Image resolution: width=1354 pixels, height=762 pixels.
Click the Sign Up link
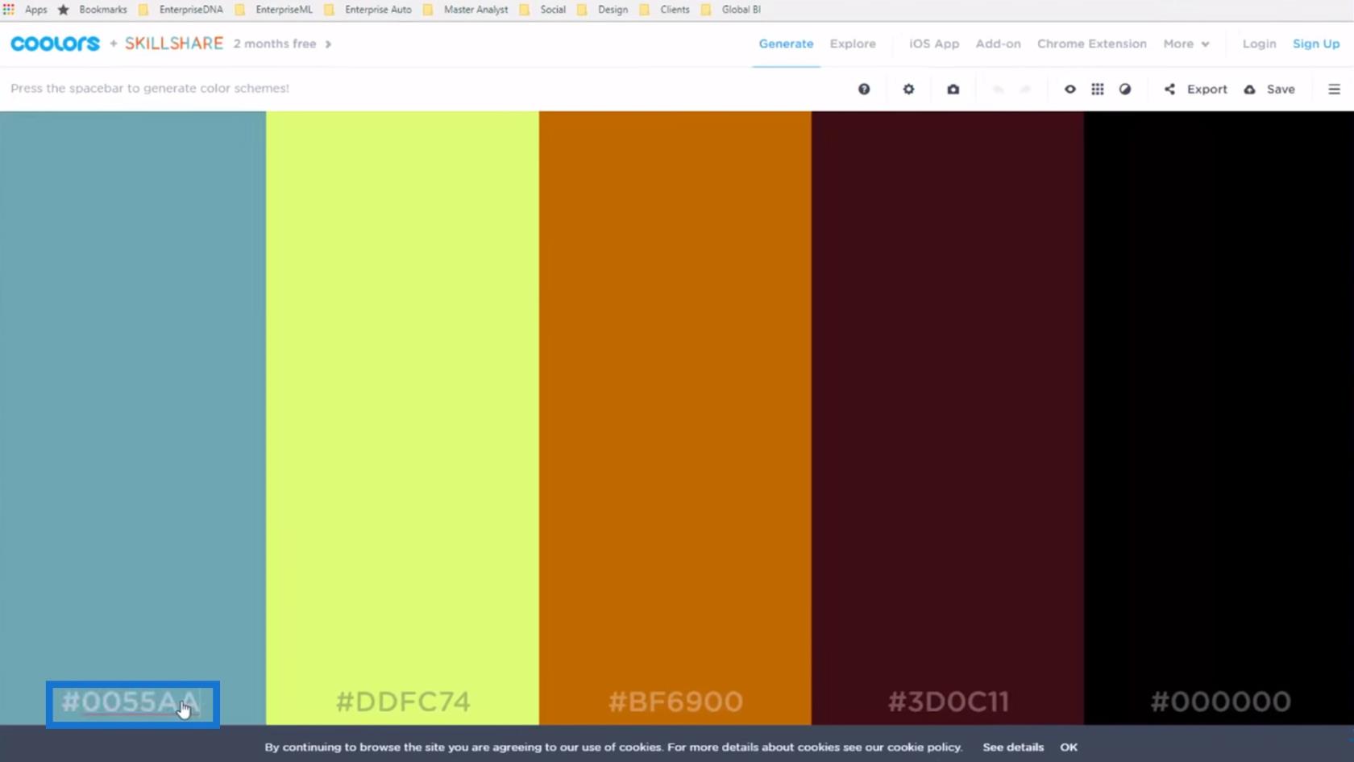[x=1316, y=44]
